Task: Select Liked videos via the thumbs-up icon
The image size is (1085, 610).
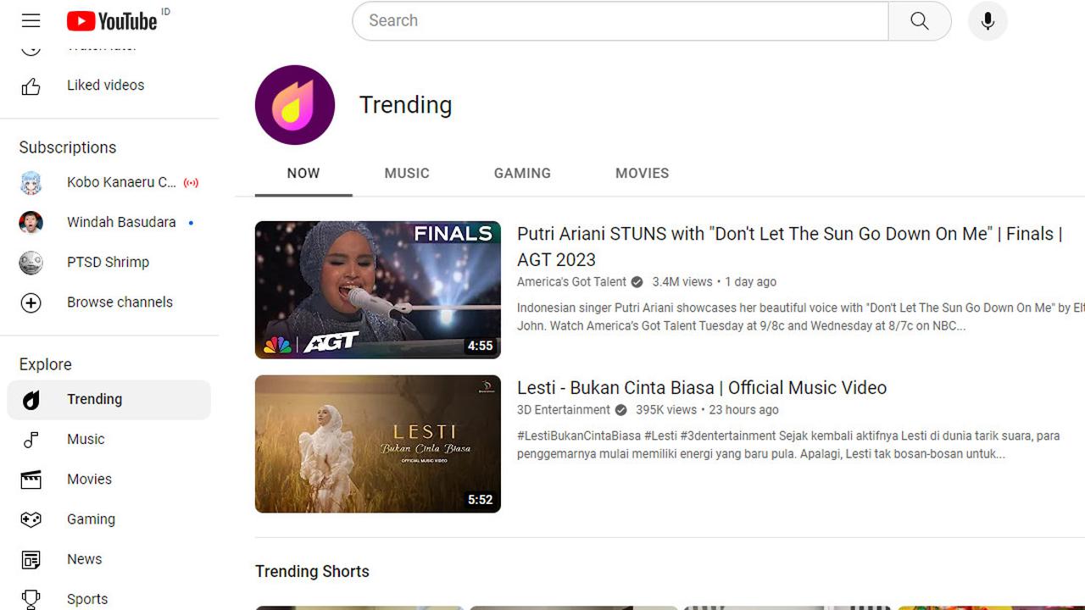Action: tap(31, 85)
